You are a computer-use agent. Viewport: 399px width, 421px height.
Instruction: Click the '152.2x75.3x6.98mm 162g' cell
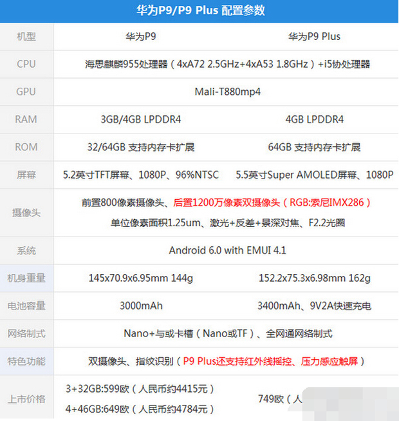pyautogui.click(x=315, y=278)
